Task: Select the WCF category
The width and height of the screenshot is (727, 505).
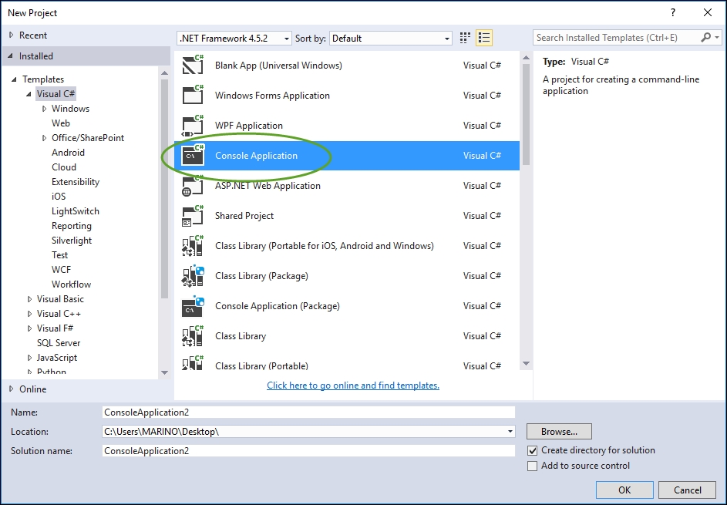Action: pyautogui.click(x=61, y=269)
